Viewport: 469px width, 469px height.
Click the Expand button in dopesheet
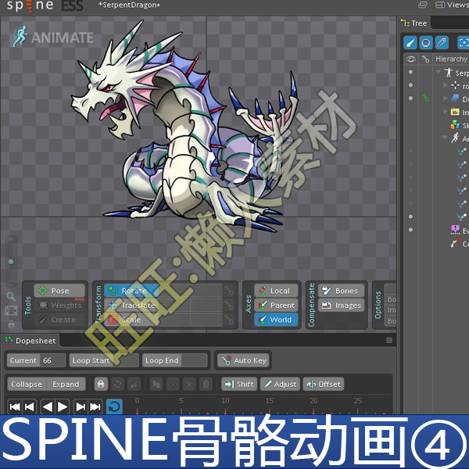click(x=66, y=384)
